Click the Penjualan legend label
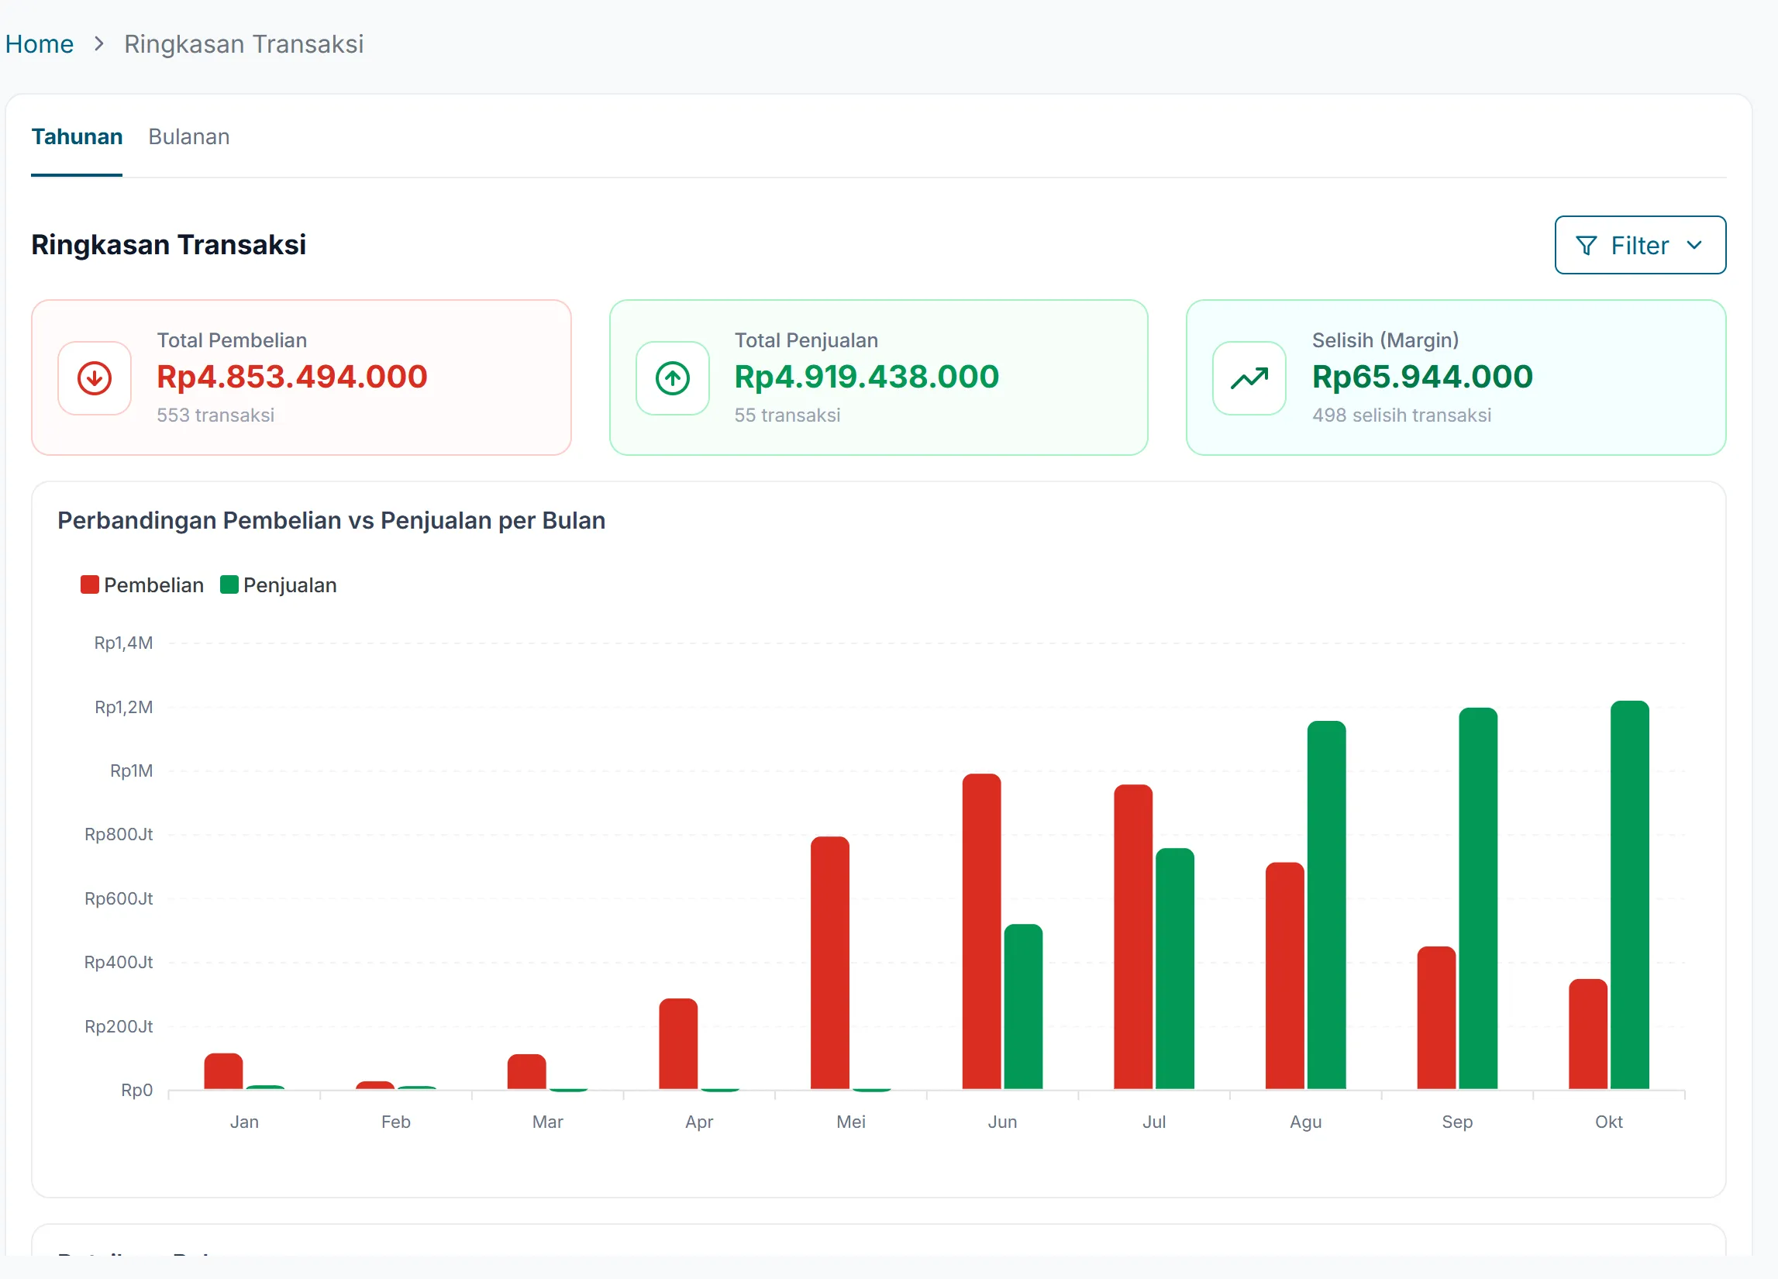The image size is (1778, 1279). [x=290, y=585]
